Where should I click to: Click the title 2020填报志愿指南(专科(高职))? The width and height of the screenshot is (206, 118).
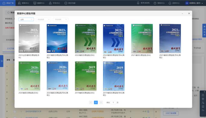tap(57, 94)
